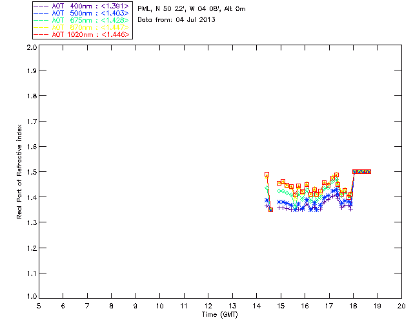This screenshot has width=413, height=331.
Task: Click the x-axis value 18
Action: [x=353, y=306]
